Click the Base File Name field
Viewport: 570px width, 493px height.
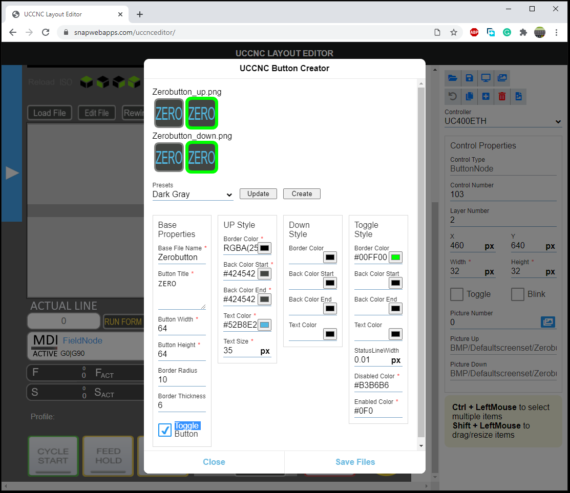(182, 258)
